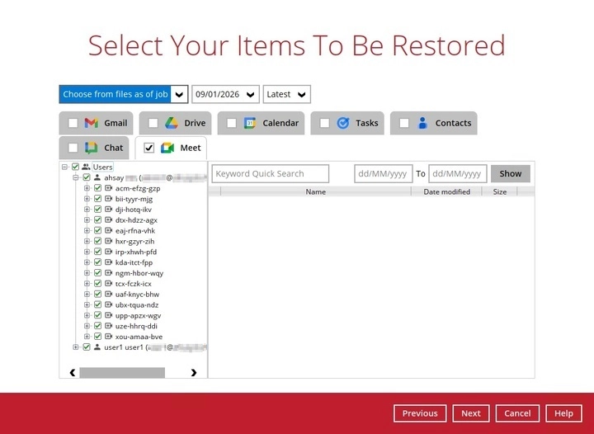Click the tree horizontal scrollbar right arrow
This screenshot has height=434, width=594.
[194, 372]
